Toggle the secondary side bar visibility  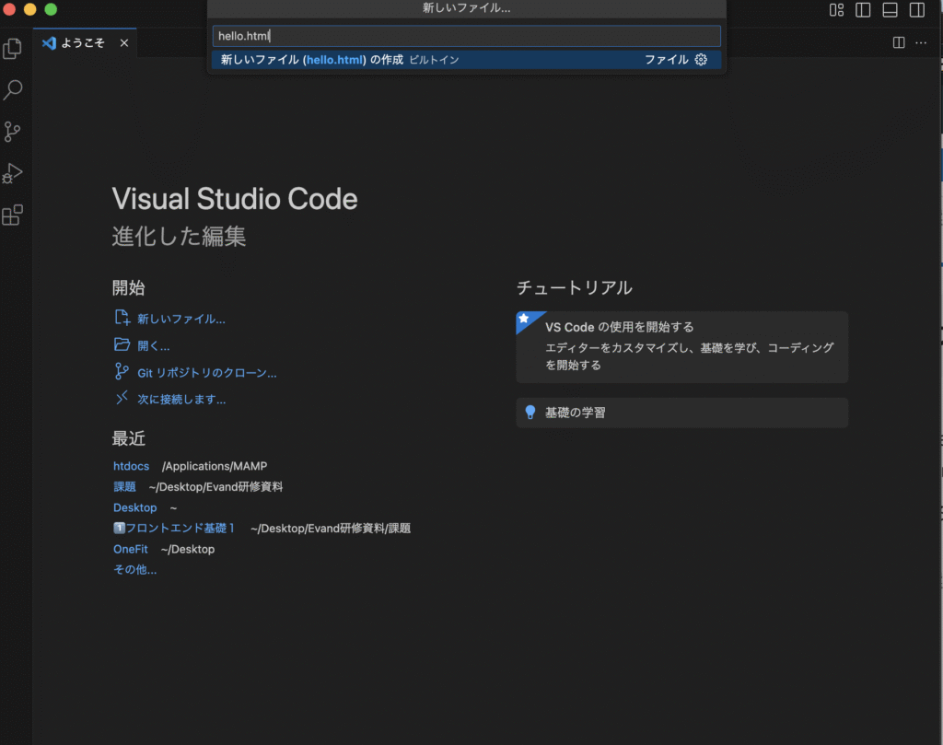click(x=916, y=10)
